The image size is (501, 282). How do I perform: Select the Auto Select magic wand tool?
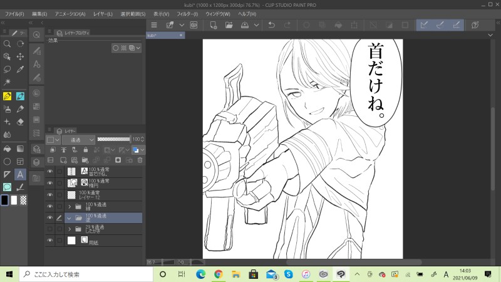(x=7, y=83)
